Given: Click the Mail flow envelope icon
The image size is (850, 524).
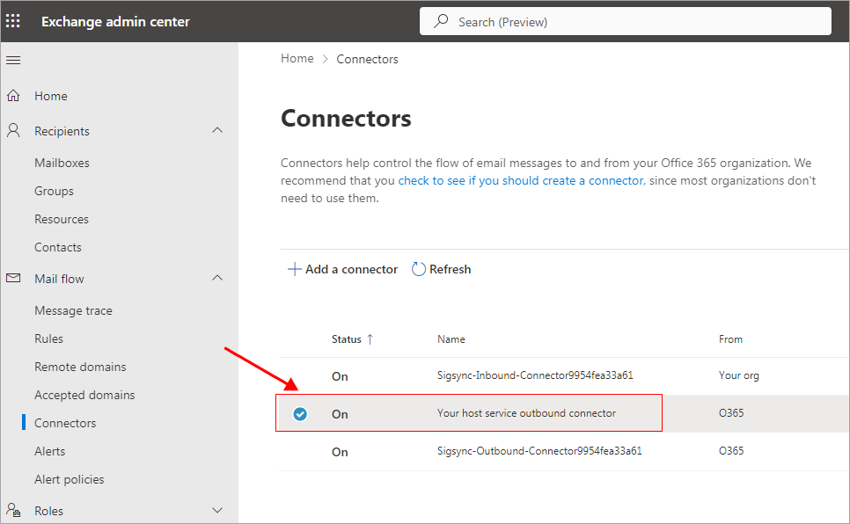Looking at the screenshot, I should pos(13,279).
